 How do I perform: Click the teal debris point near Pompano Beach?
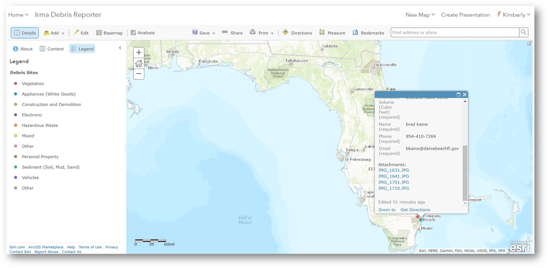coord(421,220)
